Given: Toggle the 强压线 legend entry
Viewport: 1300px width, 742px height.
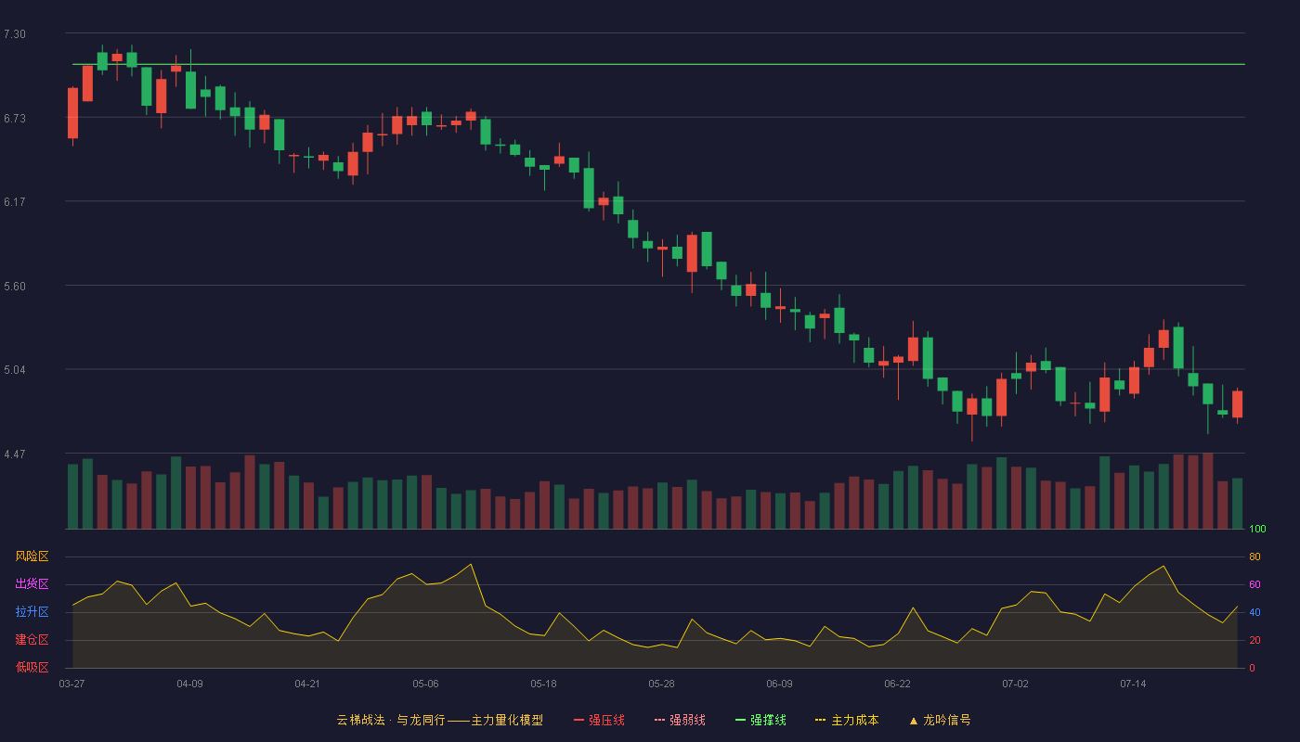Looking at the screenshot, I should point(599,720).
